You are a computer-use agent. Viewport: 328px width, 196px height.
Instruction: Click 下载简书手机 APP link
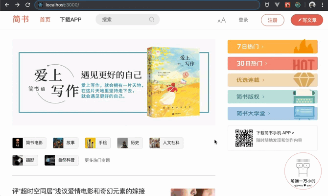click(275, 133)
